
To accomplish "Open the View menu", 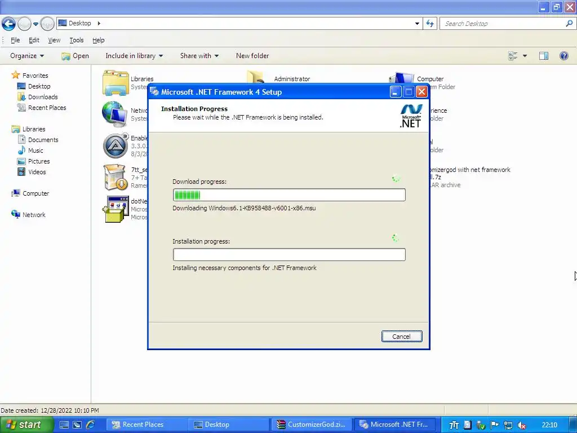I will coord(54,40).
